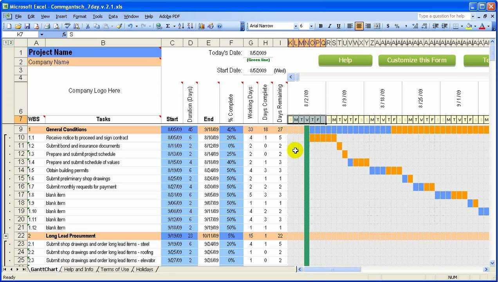Click the Gantt chart left scroll arrow
The width and height of the screenshot is (498, 282).
291,77
